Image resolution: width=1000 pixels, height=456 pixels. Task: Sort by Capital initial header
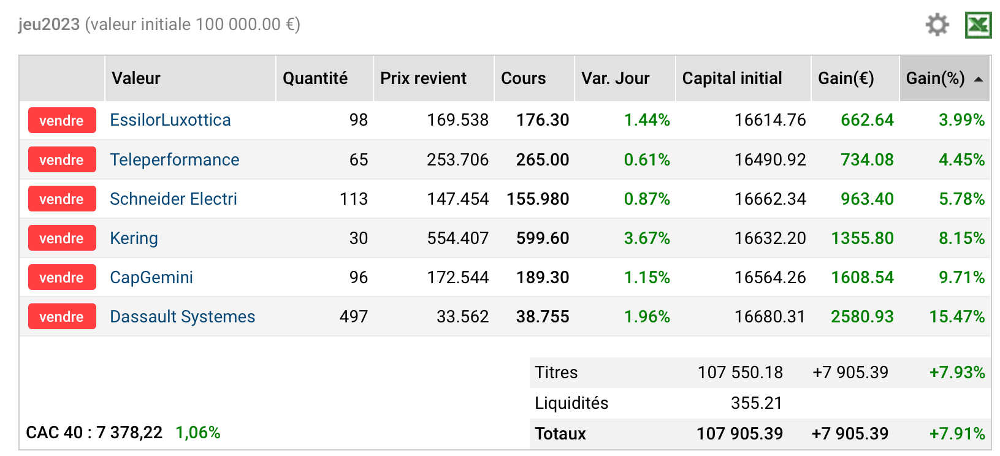click(732, 78)
